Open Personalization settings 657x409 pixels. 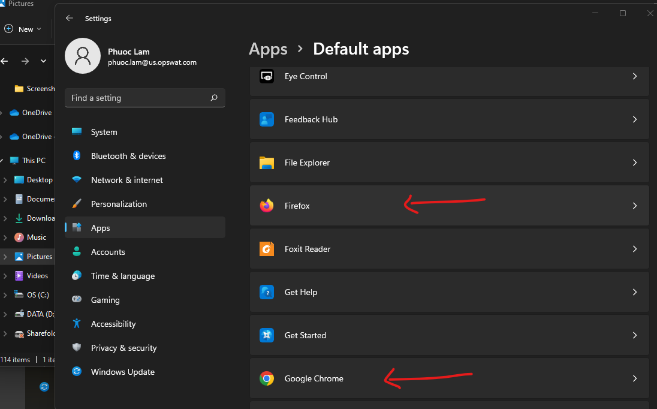click(145, 204)
